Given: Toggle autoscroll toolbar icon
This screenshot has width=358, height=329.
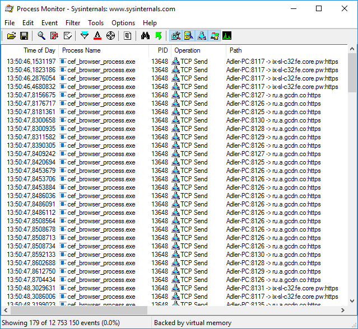Looking at the screenshot, I should coord(54,36).
